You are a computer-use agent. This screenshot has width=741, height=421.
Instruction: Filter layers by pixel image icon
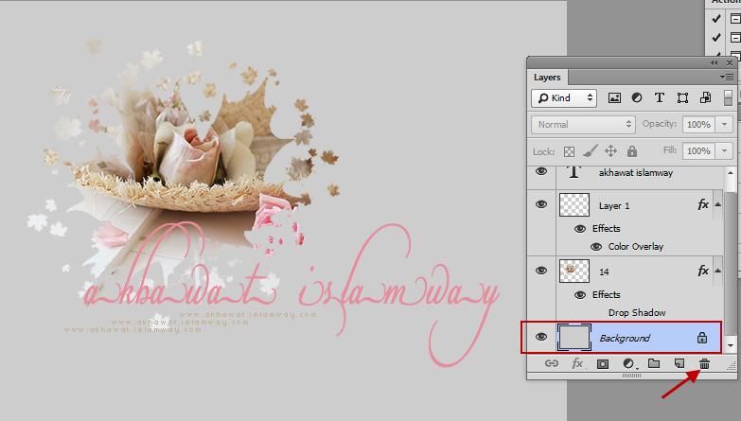point(614,97)
